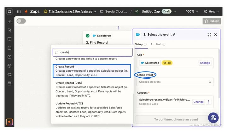The height and width of the screenshot is (134, 227).
Task: Click the folder icon beside Sergiu Cicort
Action: coord(102,11)
